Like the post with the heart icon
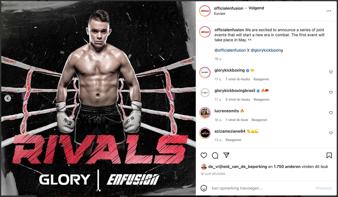Image resolution: width=338 pixels, height=197 pixels. pos(204,155)
